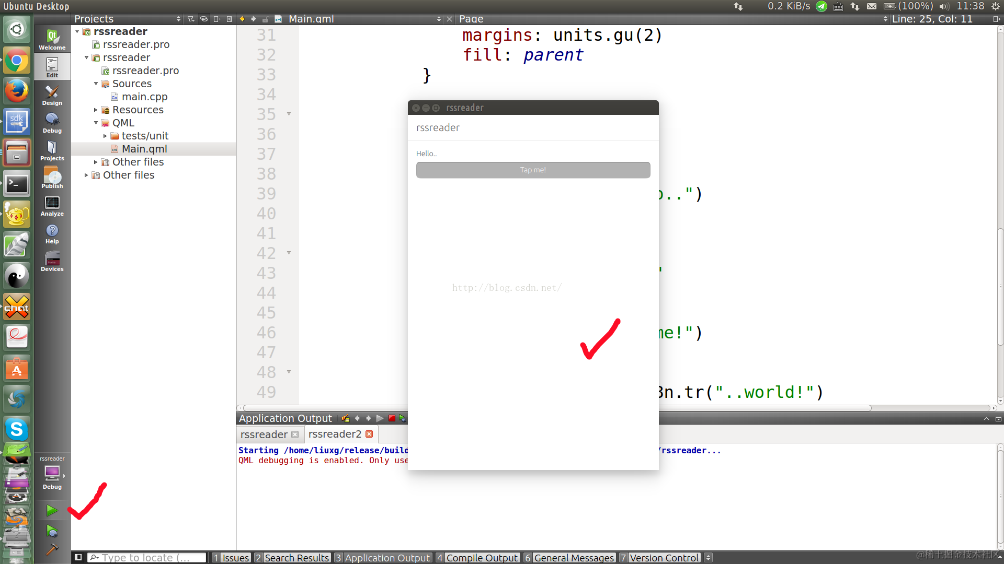
Task: Toggle code folding marker on line 35
Action: [x=289, y=114]
